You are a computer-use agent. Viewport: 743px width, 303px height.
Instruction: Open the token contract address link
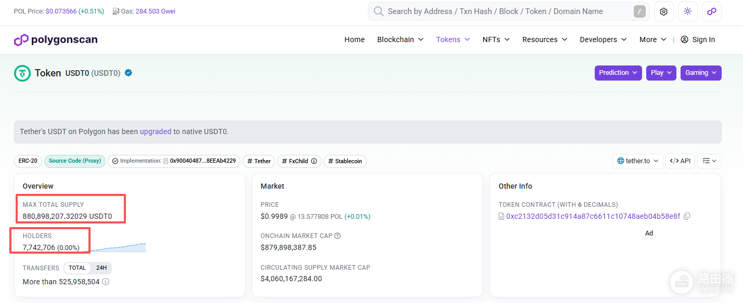click(x=593, y=216)
